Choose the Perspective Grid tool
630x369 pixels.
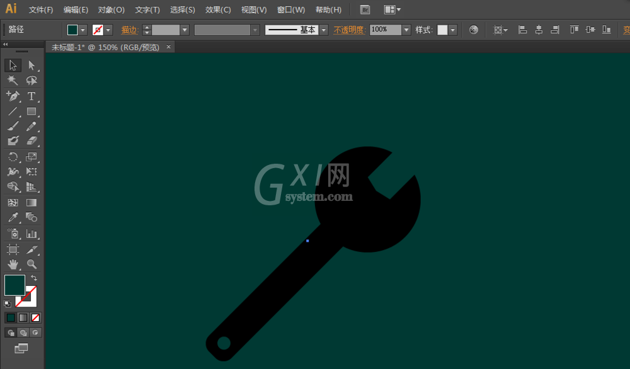[31, 187]
